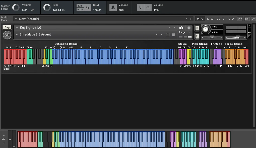The height and width of the screenshot is (148, 256).
Task: Switch to rack page 33-48
Action: click(x=221, y=19)
